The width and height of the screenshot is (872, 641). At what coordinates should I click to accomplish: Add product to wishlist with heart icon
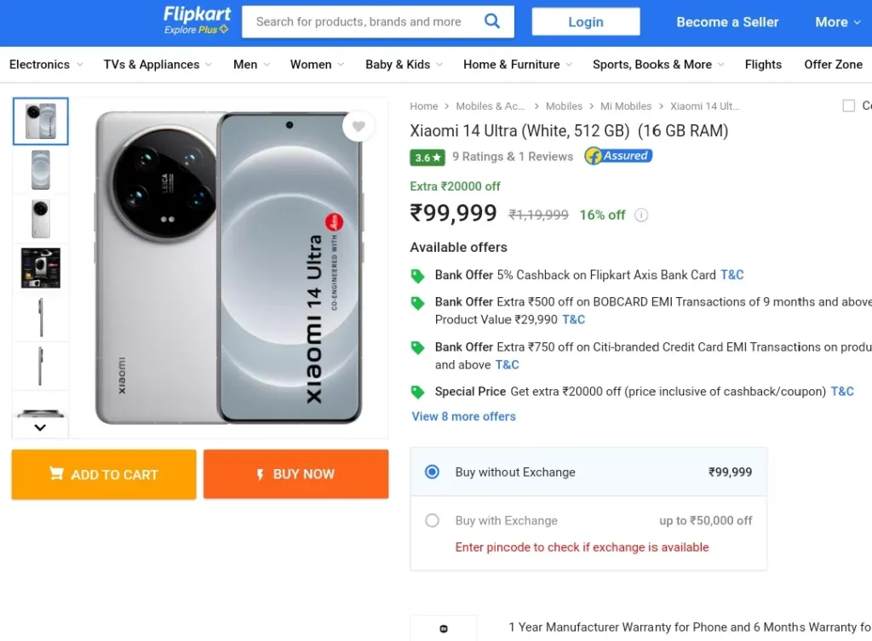(359, 126)
